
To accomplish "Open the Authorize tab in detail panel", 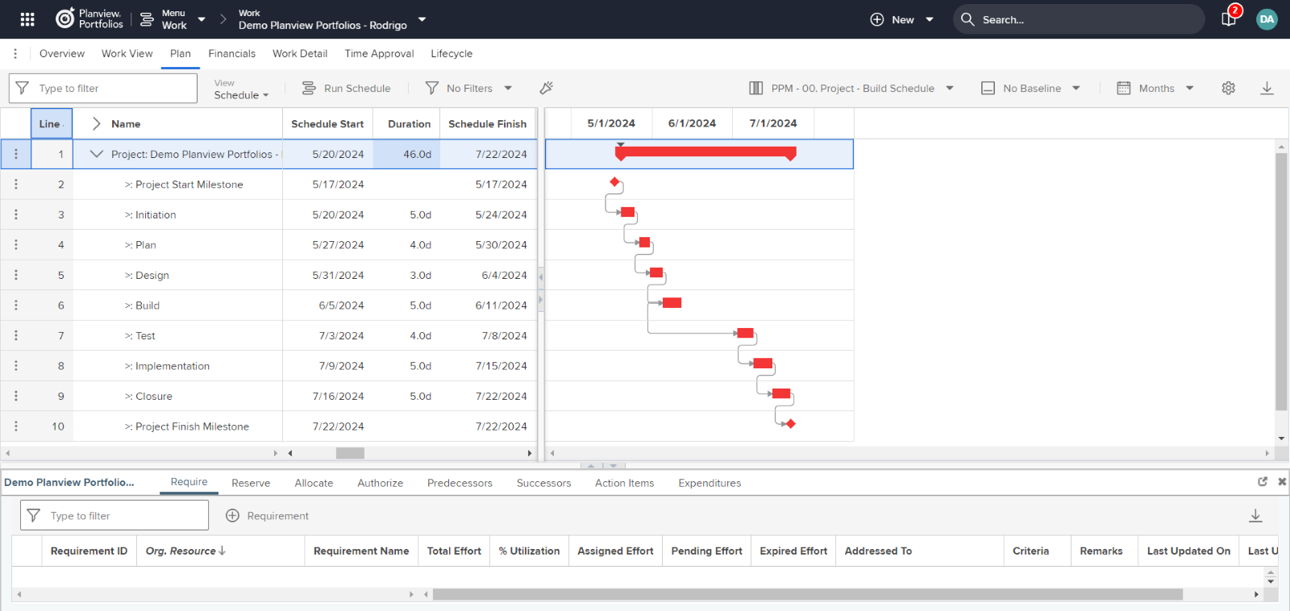I will pos(380,483).
